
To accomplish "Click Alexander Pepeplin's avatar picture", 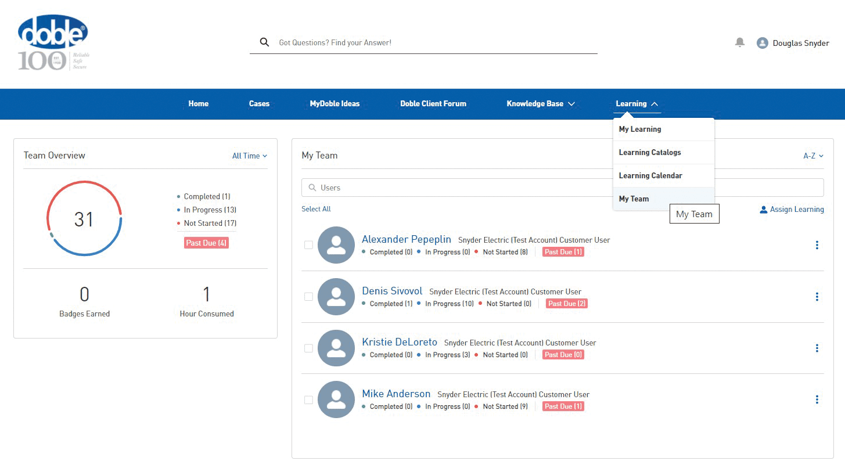I will (x=336, y=245).
